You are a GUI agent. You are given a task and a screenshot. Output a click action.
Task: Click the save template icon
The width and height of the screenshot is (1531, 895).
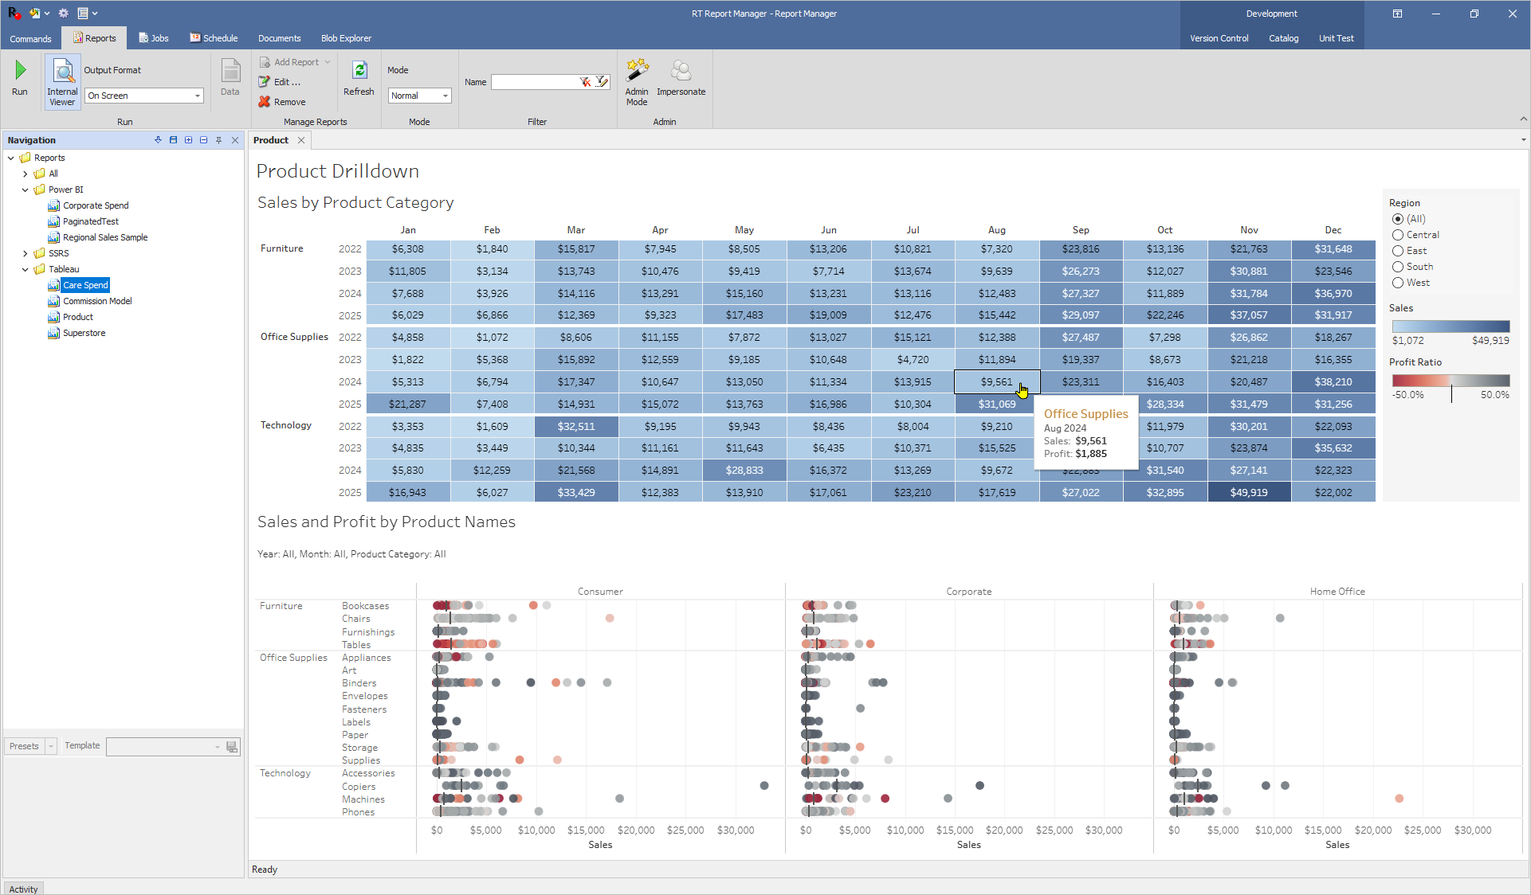pos(232,747)
